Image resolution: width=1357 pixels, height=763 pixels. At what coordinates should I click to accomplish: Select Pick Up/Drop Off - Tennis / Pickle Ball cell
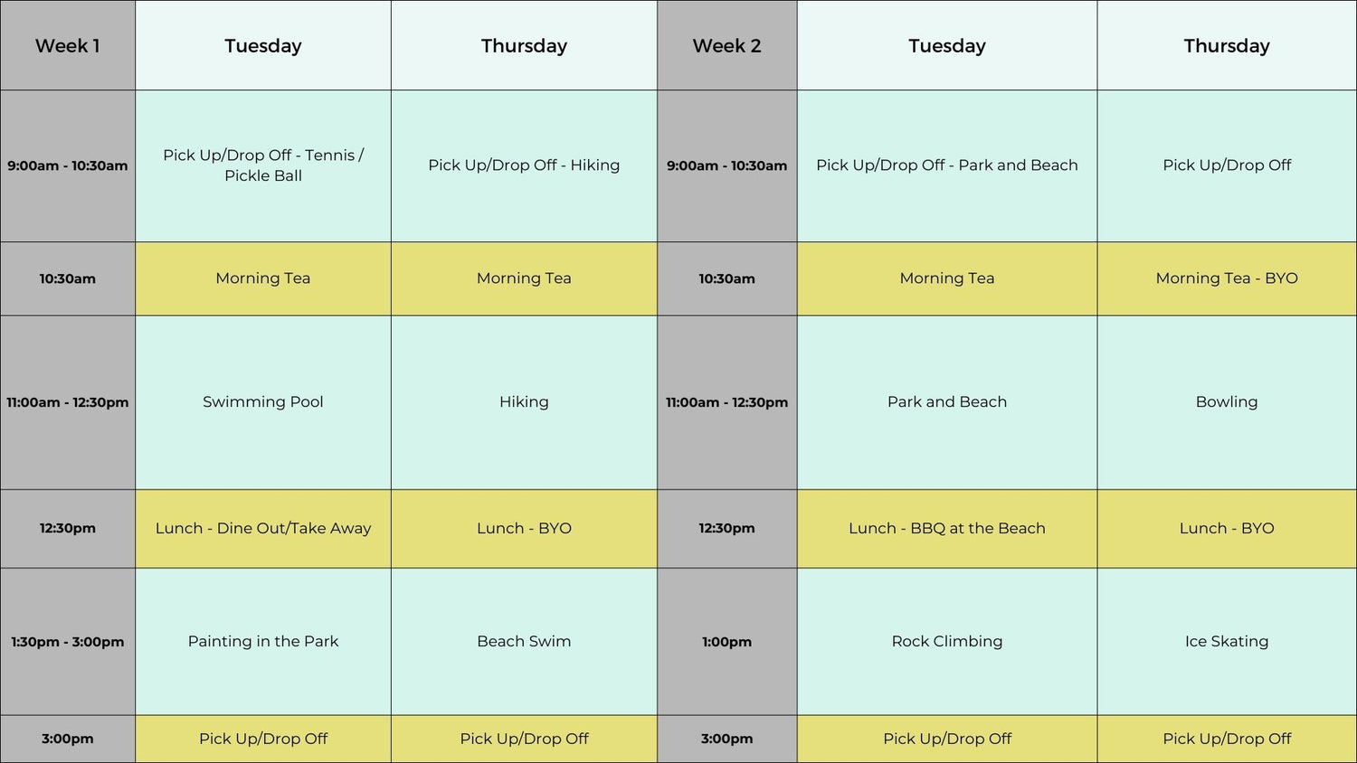tap(262, 165)
